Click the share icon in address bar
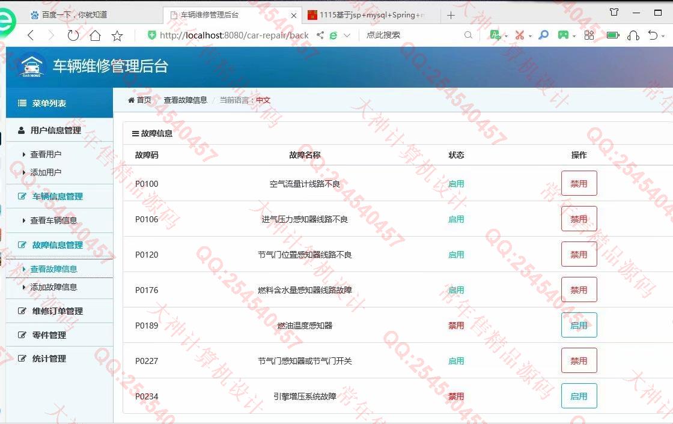 [x=320, y=35]
